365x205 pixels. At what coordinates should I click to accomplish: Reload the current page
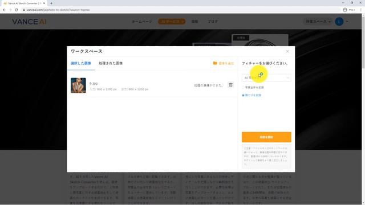17,10
